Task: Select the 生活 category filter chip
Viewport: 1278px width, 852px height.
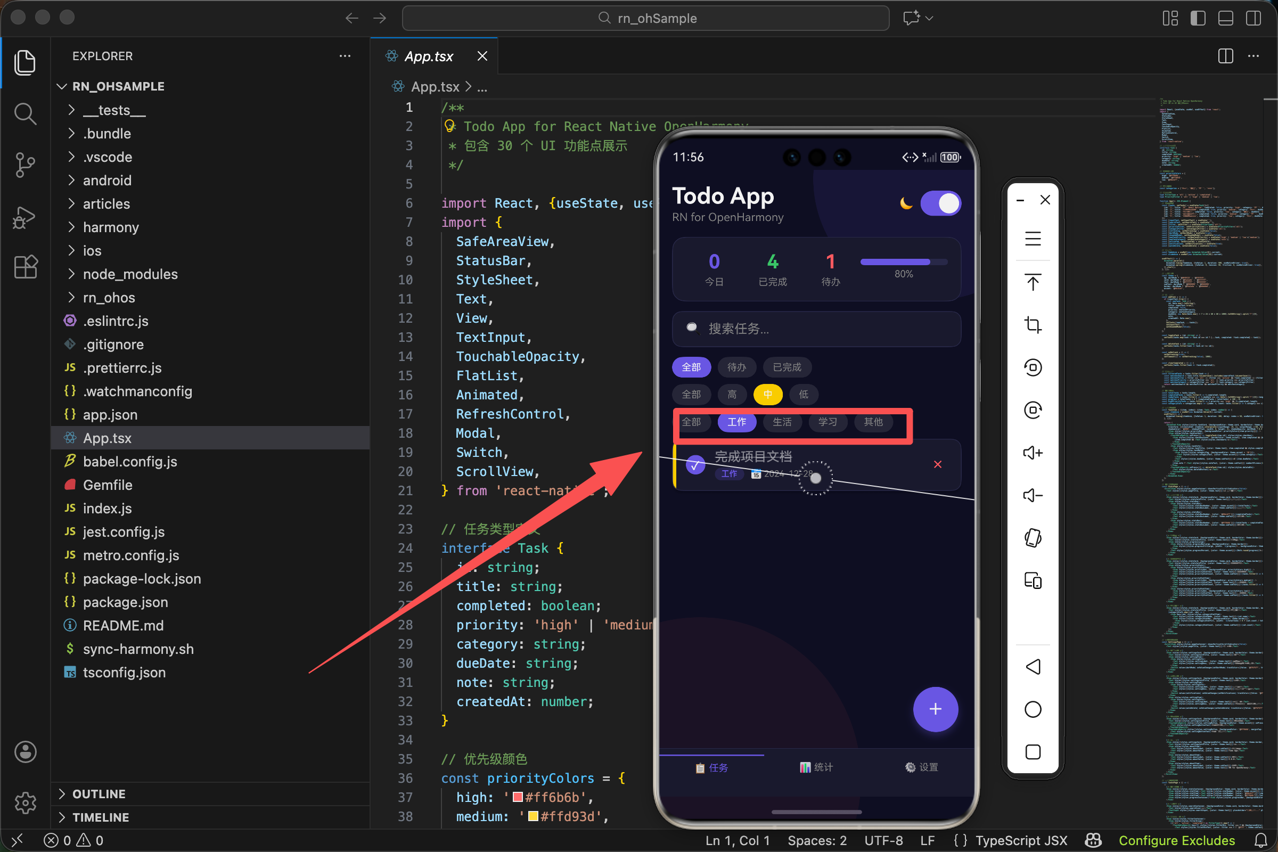Action: click(x=782, y=422)
